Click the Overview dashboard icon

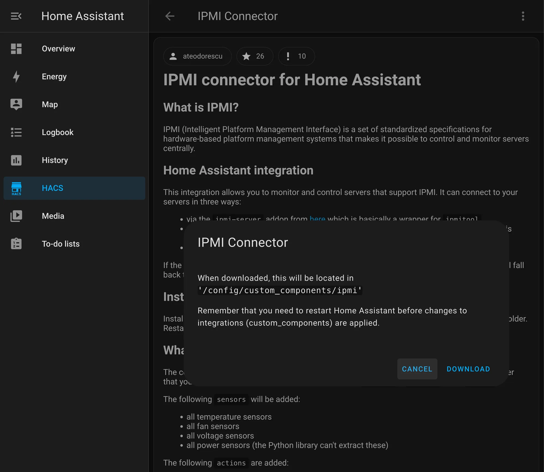coord(16,49)
